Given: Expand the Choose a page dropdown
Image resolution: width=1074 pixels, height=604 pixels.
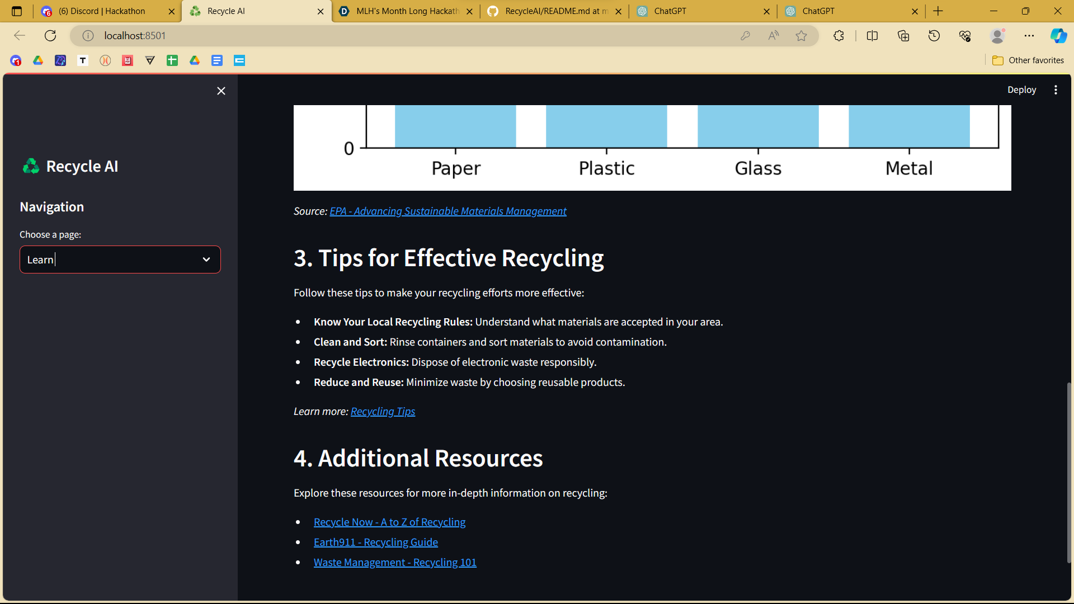Looking at the screenshot, I should pyautogui.click(x=206, y=259).
